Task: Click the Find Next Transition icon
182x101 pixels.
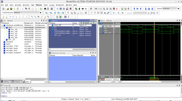Action: pos(13,17)
